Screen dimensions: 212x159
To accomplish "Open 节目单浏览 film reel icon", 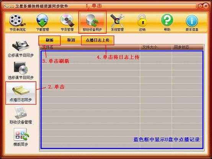I will 17,20.
